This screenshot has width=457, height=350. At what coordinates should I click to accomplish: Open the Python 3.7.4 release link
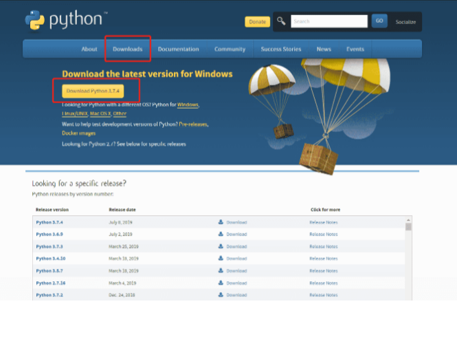pyautogui.click(x=49, y=222)
